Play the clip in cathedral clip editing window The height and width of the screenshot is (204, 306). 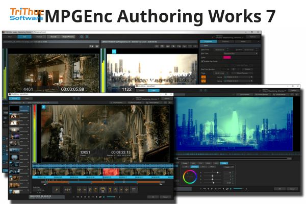(85, 197)
